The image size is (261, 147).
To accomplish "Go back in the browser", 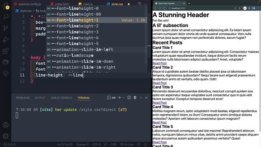I will click(x=155, y=8).
